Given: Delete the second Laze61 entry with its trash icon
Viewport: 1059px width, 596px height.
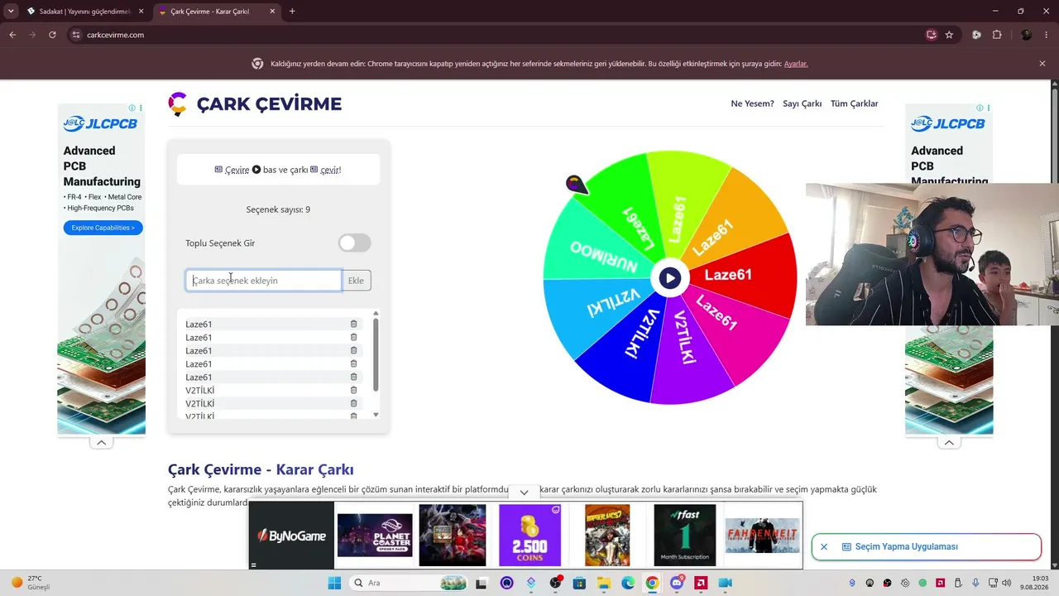Looking at the screenshot, I should [353, 337].
